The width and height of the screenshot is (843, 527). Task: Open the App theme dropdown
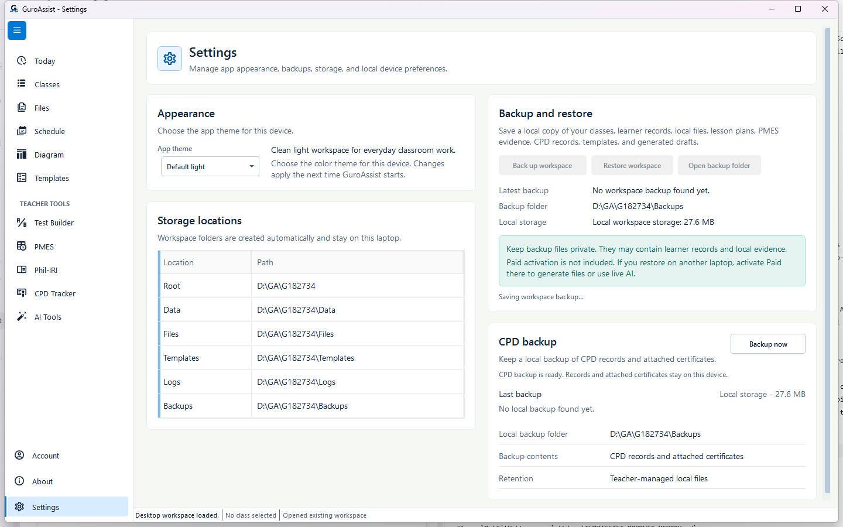(x=210, y=166)
